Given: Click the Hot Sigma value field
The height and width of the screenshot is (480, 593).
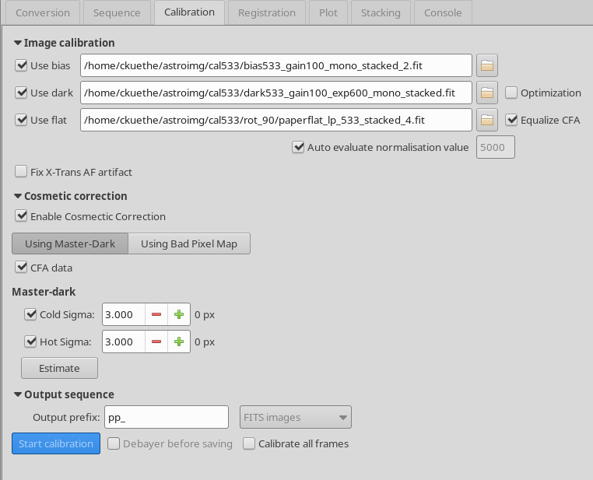Looking at the screenshot, I should tap(124, 342).
